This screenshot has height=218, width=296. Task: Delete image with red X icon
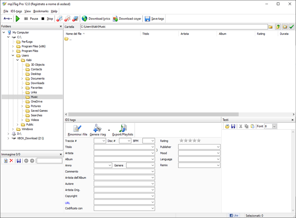[11, 161]
